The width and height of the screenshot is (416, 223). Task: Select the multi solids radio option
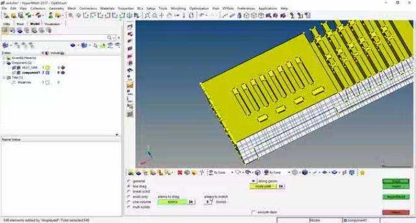pyautogui.click(x=129, y=207)
